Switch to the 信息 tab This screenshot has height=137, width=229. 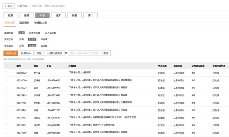click(11, 16)
